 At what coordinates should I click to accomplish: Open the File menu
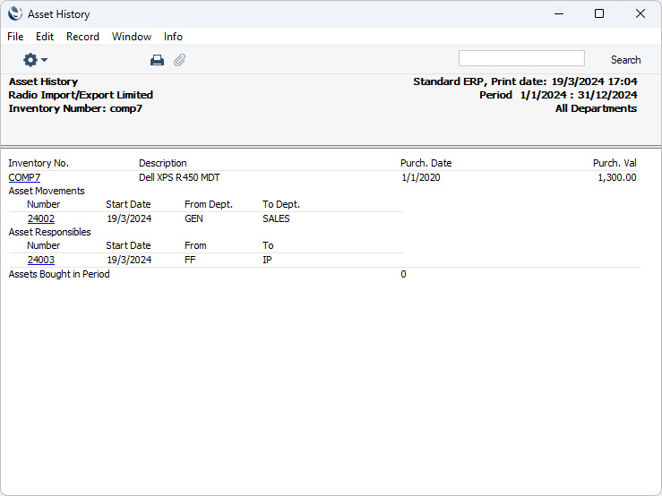click(15, 37)
